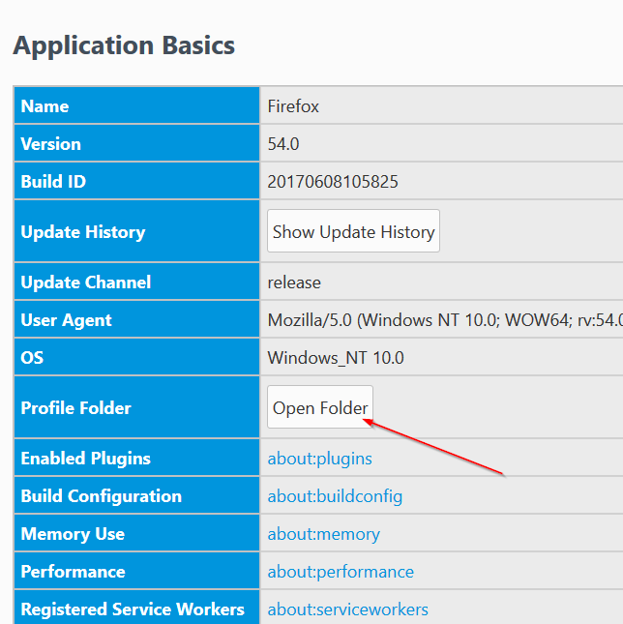Open the about:plugins link
Image resolution: width=623 pixels, height=624 pixels.
(319, 458)
